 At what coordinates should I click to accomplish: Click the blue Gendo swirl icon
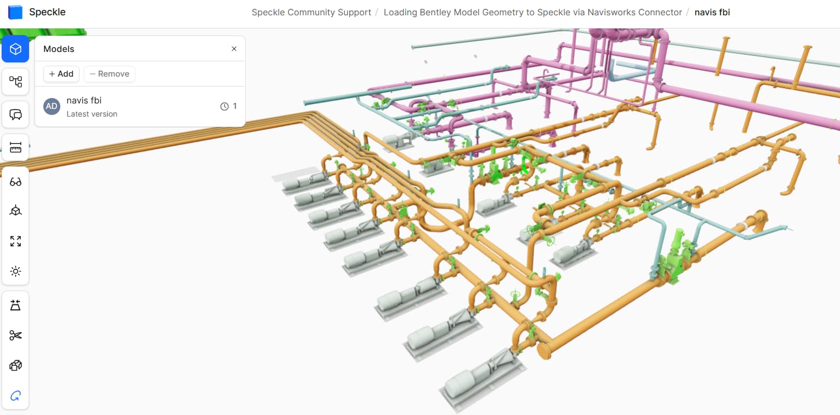(15, 395)
